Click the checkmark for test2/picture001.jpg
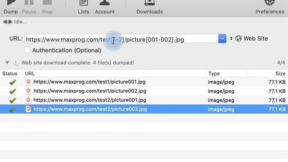The width and height of the screenshot is (288, 162). [x=13, y=100]
